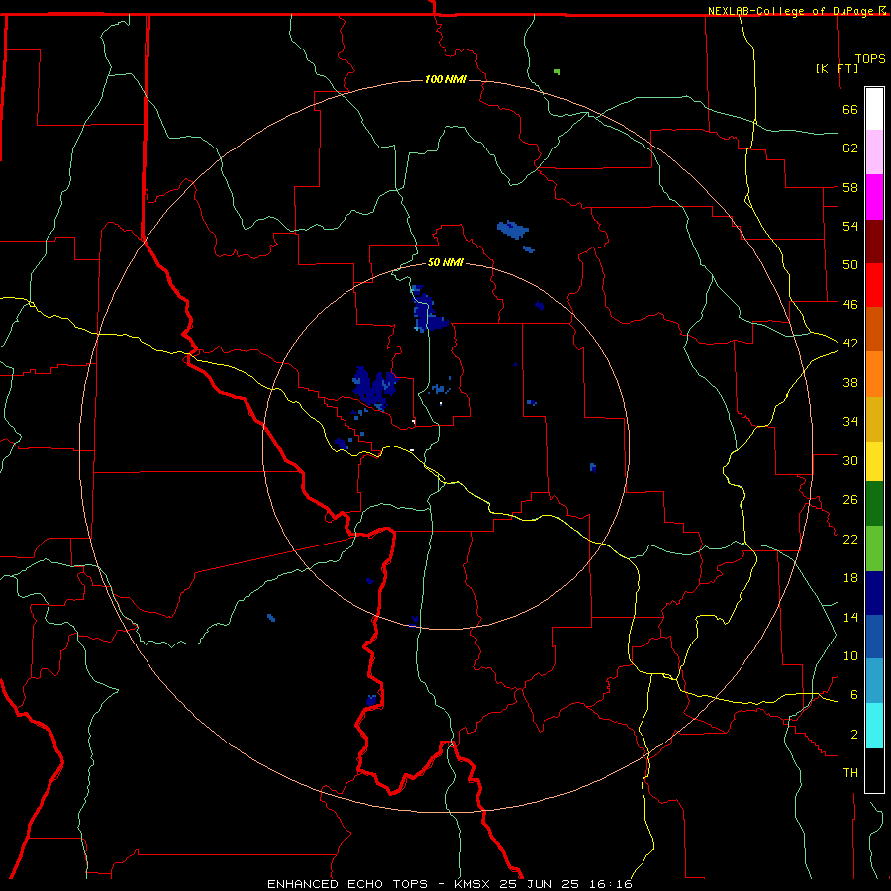The height and width of the screenshot is (891, 891).
Task: Click the "38" legend value
Action: point(850,382)
